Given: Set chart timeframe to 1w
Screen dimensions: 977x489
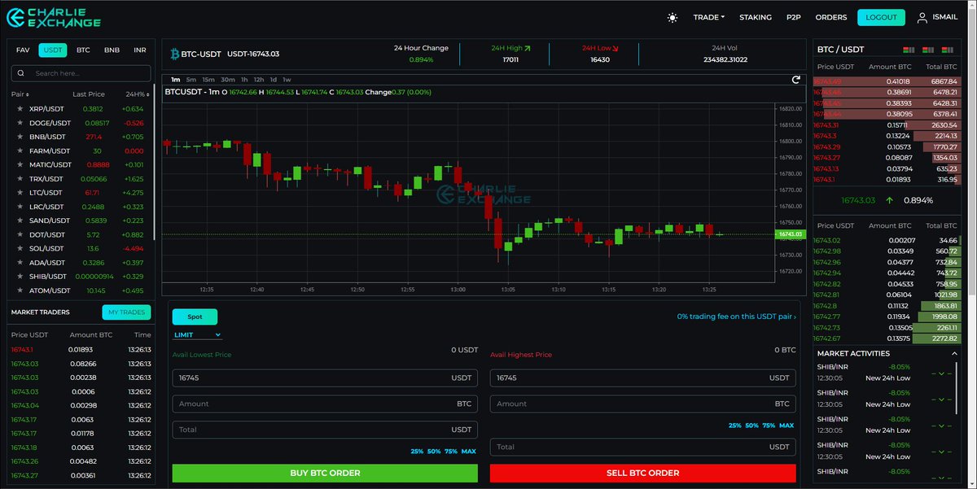Looking at the screenshot, I should pos(287,80).
